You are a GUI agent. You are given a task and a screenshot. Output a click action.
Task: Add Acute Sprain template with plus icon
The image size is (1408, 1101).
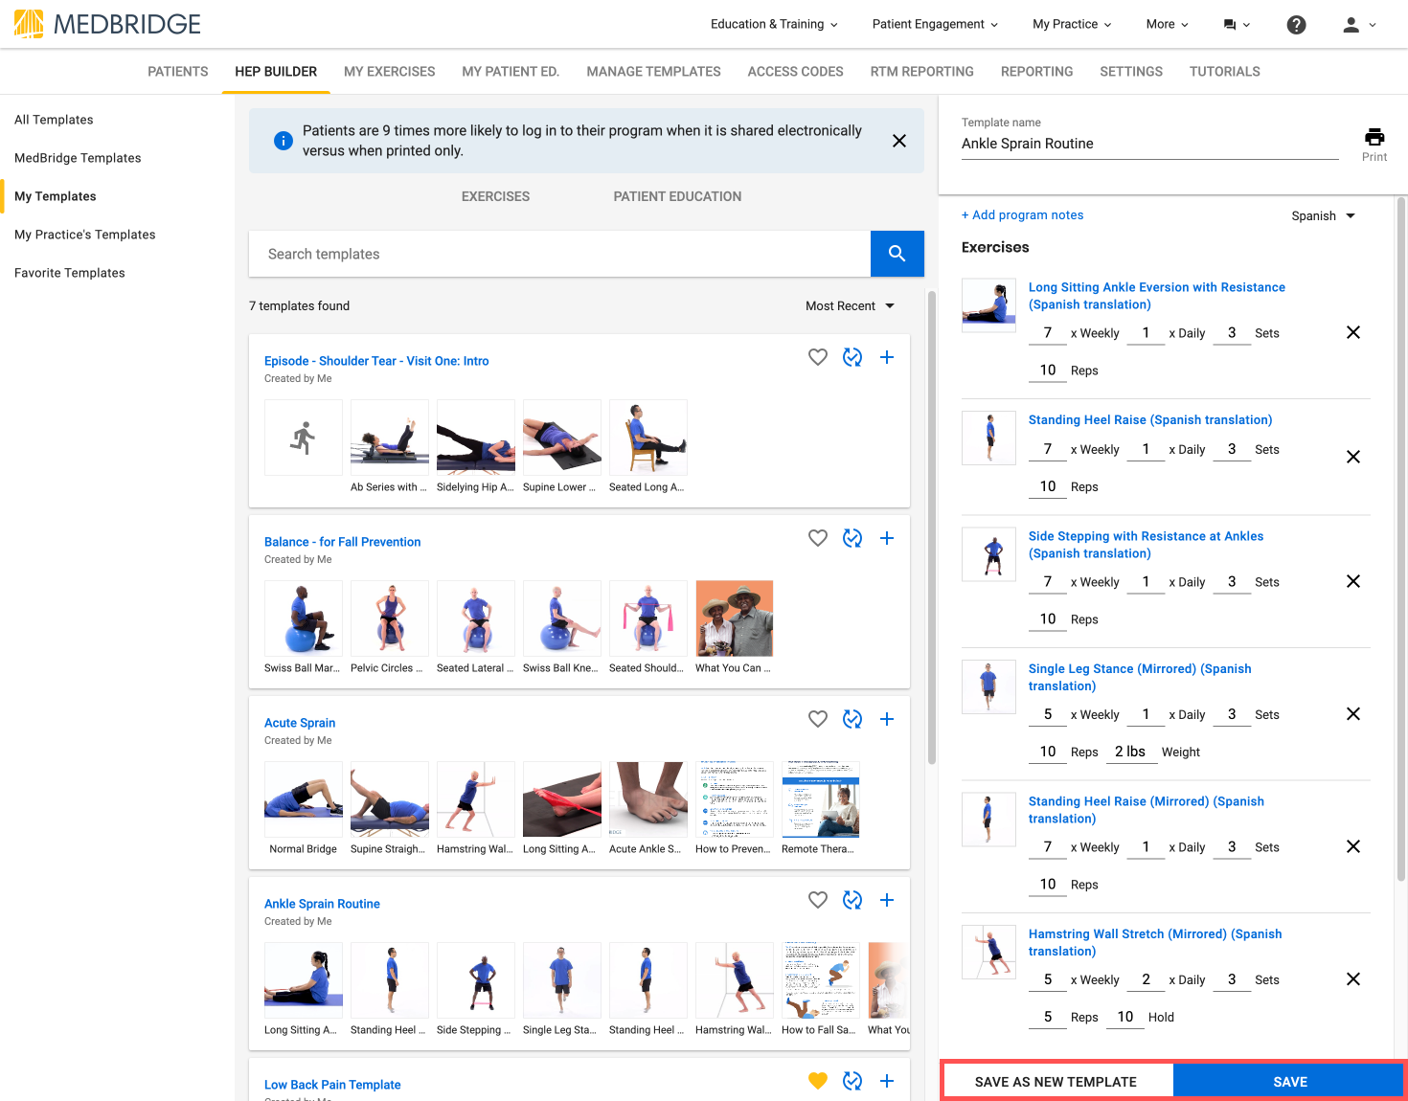coord(887,719)
